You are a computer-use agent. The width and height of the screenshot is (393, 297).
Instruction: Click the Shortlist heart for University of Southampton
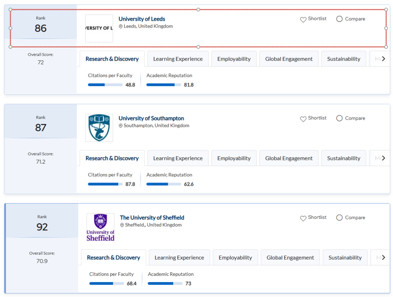pos(303,119)
